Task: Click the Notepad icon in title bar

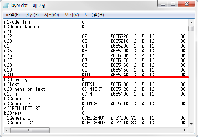Action: (6, 5)
